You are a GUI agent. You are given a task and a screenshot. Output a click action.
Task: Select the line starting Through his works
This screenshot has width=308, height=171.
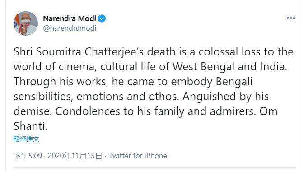click(133, 82)
